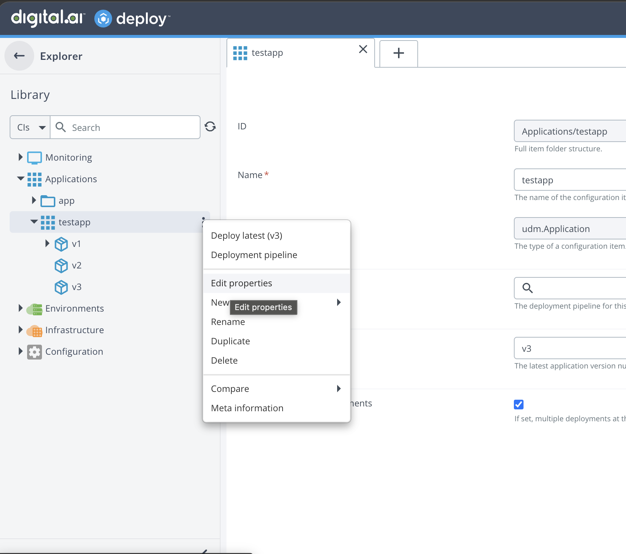Select Environments in the Library tree
626x554 pixels.
(75, 309)
